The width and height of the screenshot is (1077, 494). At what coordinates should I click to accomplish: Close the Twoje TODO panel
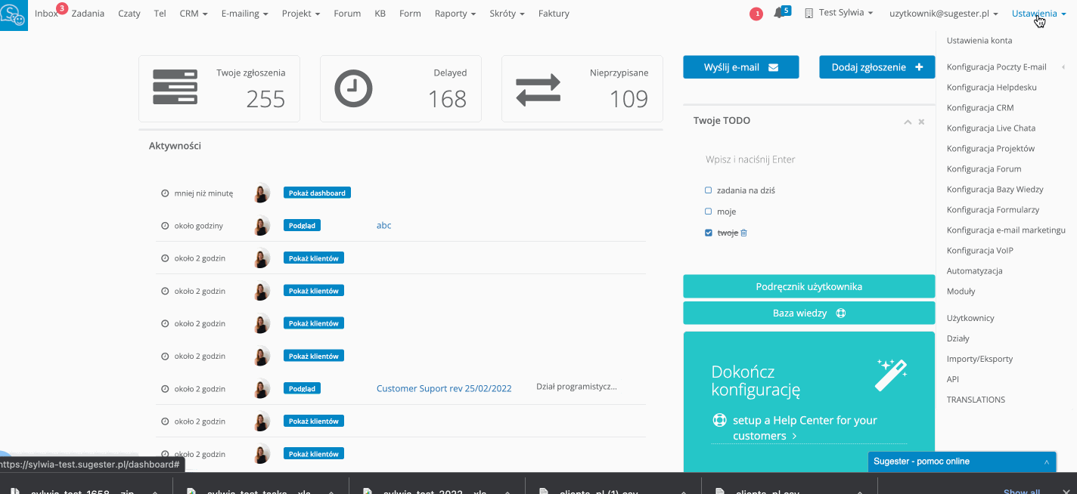[x=921, y=122]
